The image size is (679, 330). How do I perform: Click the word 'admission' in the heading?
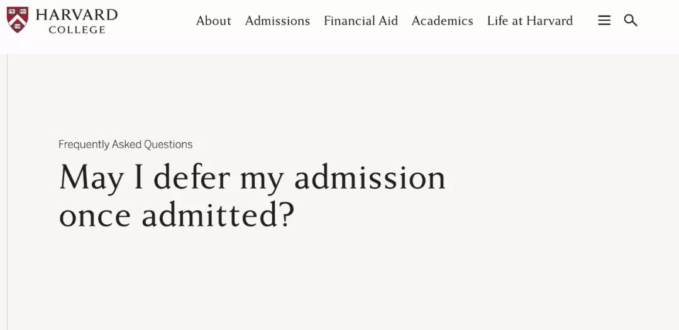coord(370,177)
